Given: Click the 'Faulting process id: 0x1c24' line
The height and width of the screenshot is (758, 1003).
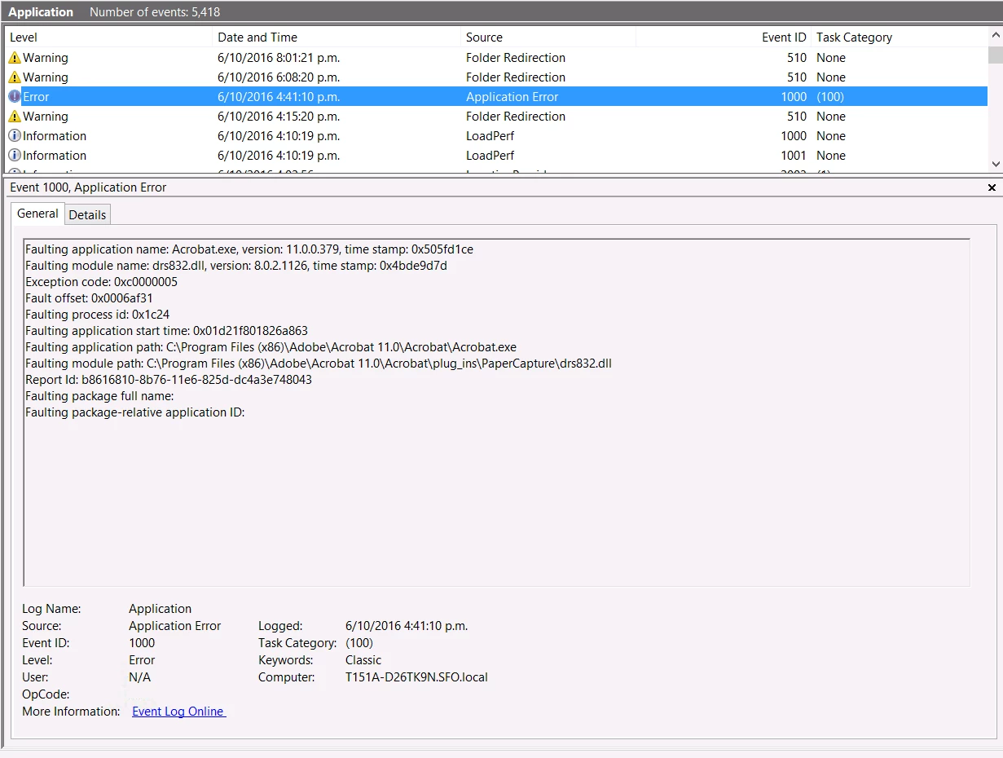Looking at the screenshot, I should coord(97,315).
